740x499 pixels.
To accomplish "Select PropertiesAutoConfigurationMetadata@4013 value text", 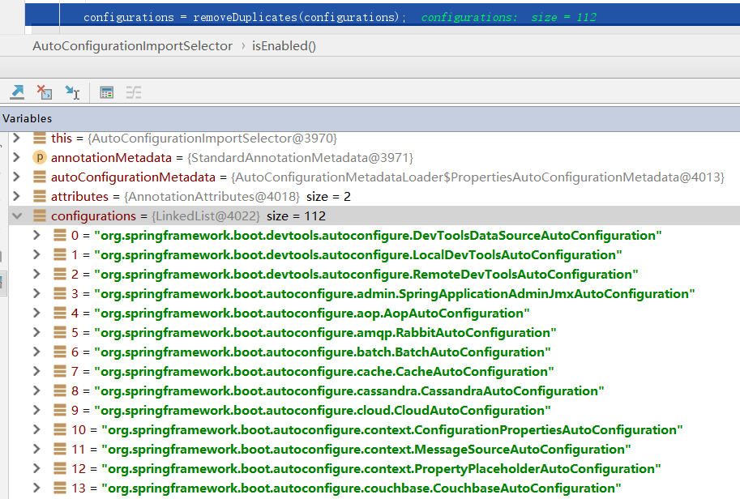I will click(477, 177).
